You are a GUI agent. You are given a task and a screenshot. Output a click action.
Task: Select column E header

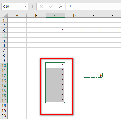click(93, 15)
